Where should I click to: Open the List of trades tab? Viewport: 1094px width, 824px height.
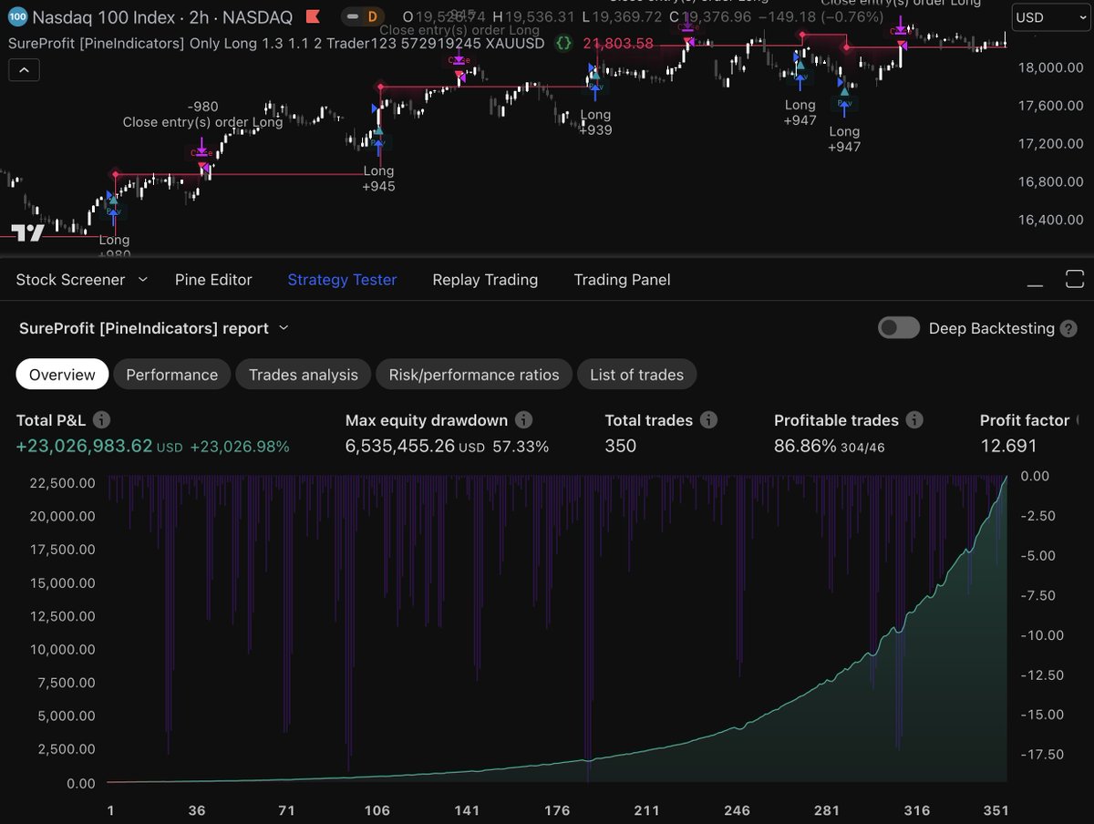pyautogui.click(x=637, y=375)
